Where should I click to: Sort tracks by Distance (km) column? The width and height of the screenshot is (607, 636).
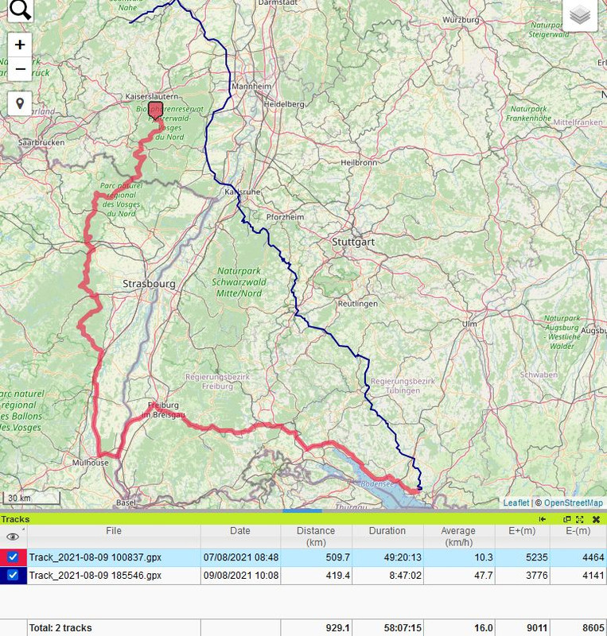pyautogui.click(x=316, y=536)
